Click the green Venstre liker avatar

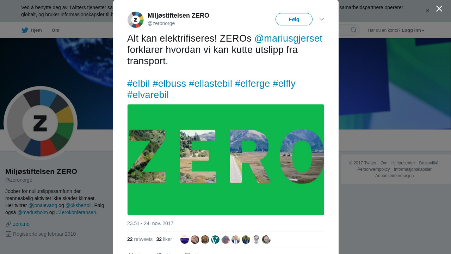(215, 240)
